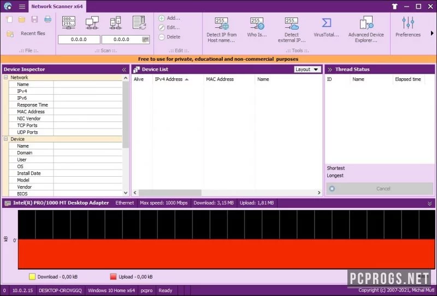Sort by the Alive column
The width and height of the screenshot is (437, 296).
pyautogui.click(x=142, y=79)
